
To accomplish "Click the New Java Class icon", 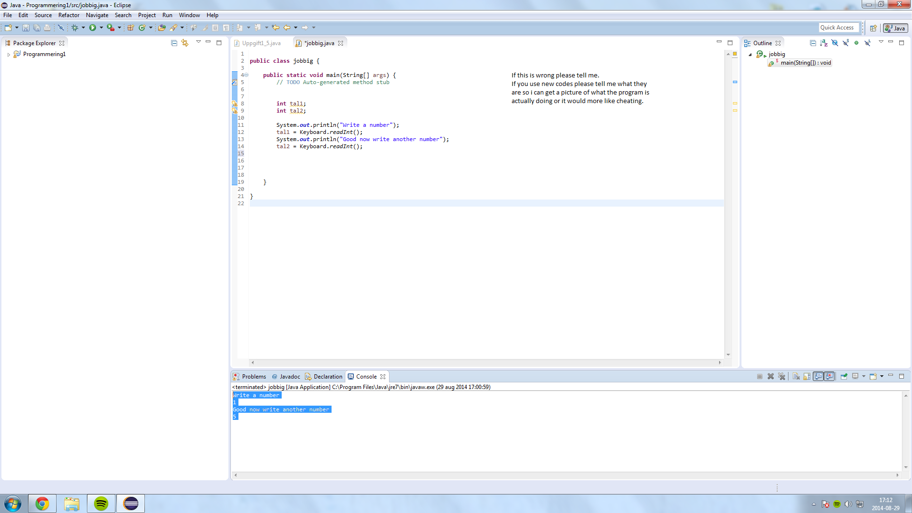I will (x=142, y=28).
